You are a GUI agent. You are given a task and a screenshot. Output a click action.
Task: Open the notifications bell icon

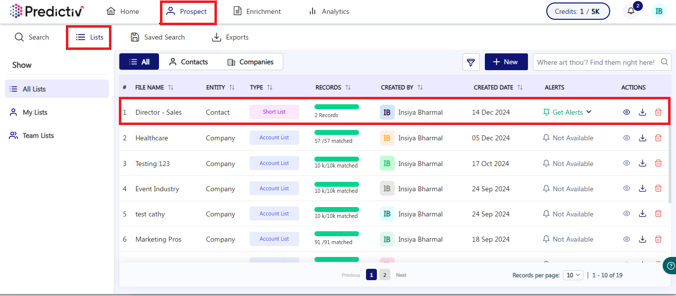pos(631,11)
